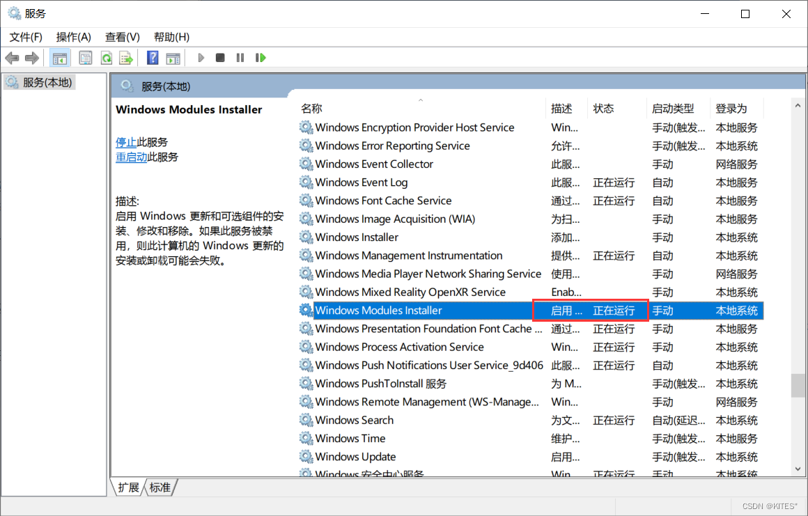
Task: Click the gear icon beside Windows Event Log
Action: point(306,182)
